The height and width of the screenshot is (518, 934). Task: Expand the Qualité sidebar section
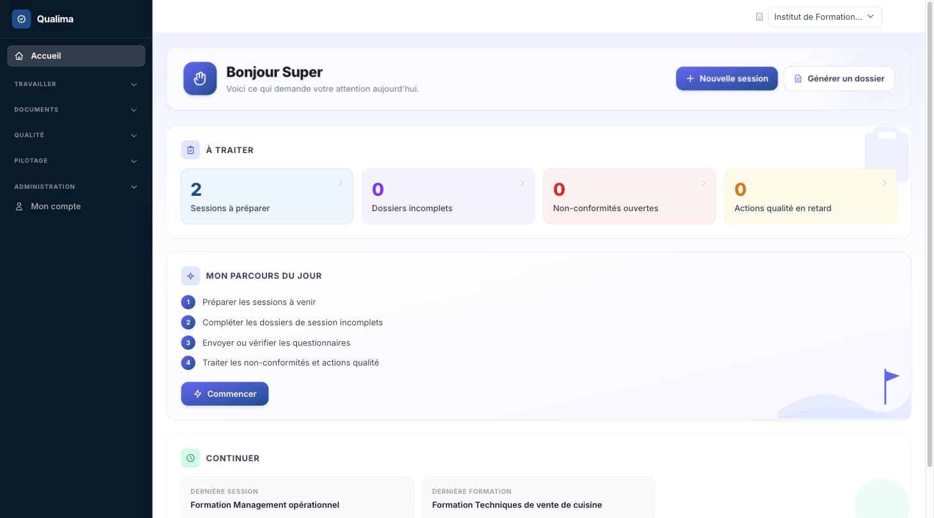(x=76, y=135)
